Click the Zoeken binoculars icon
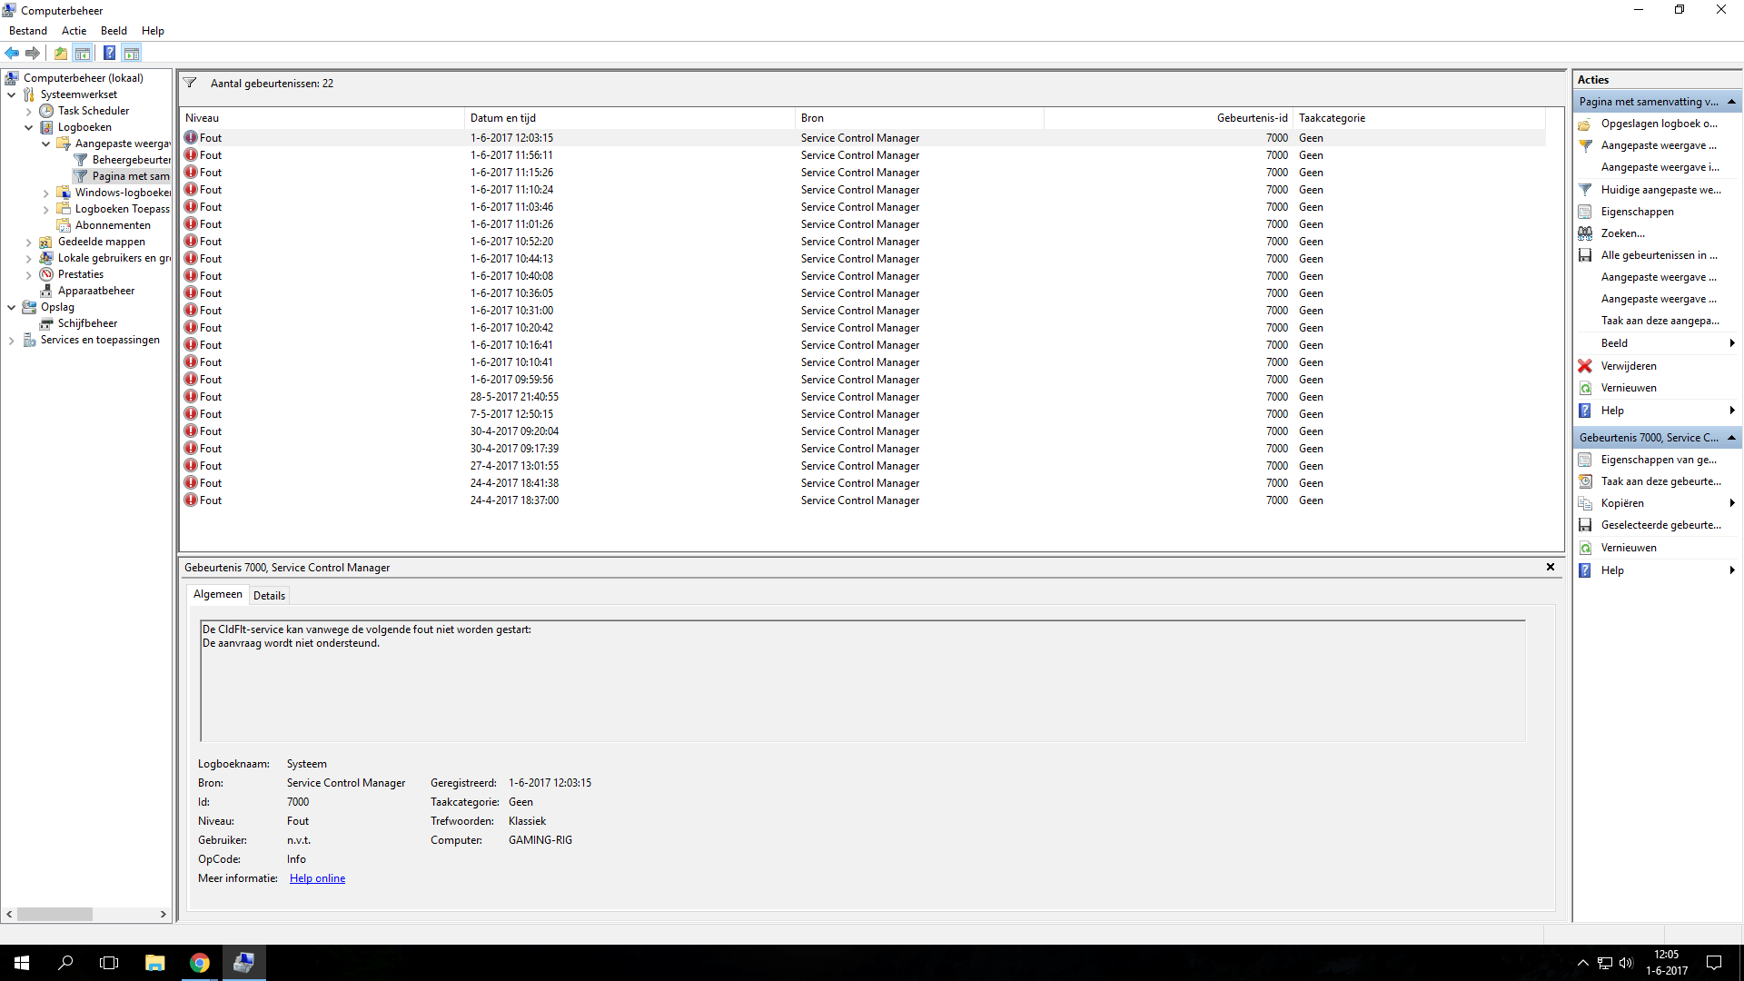The image size is (1744, 981). pyautogui.click(x=1585, y=233)
